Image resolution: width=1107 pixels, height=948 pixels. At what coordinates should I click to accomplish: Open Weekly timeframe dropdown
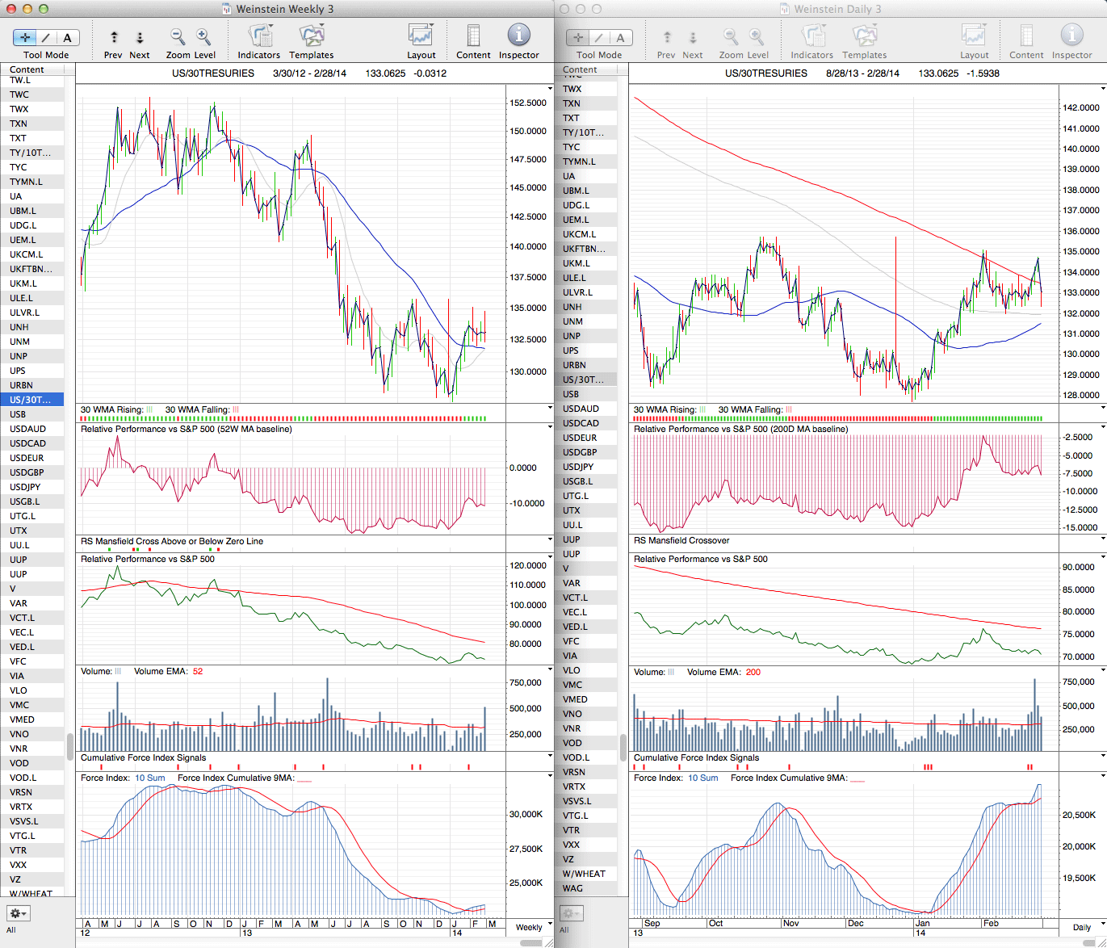click(x=534, y=927)
